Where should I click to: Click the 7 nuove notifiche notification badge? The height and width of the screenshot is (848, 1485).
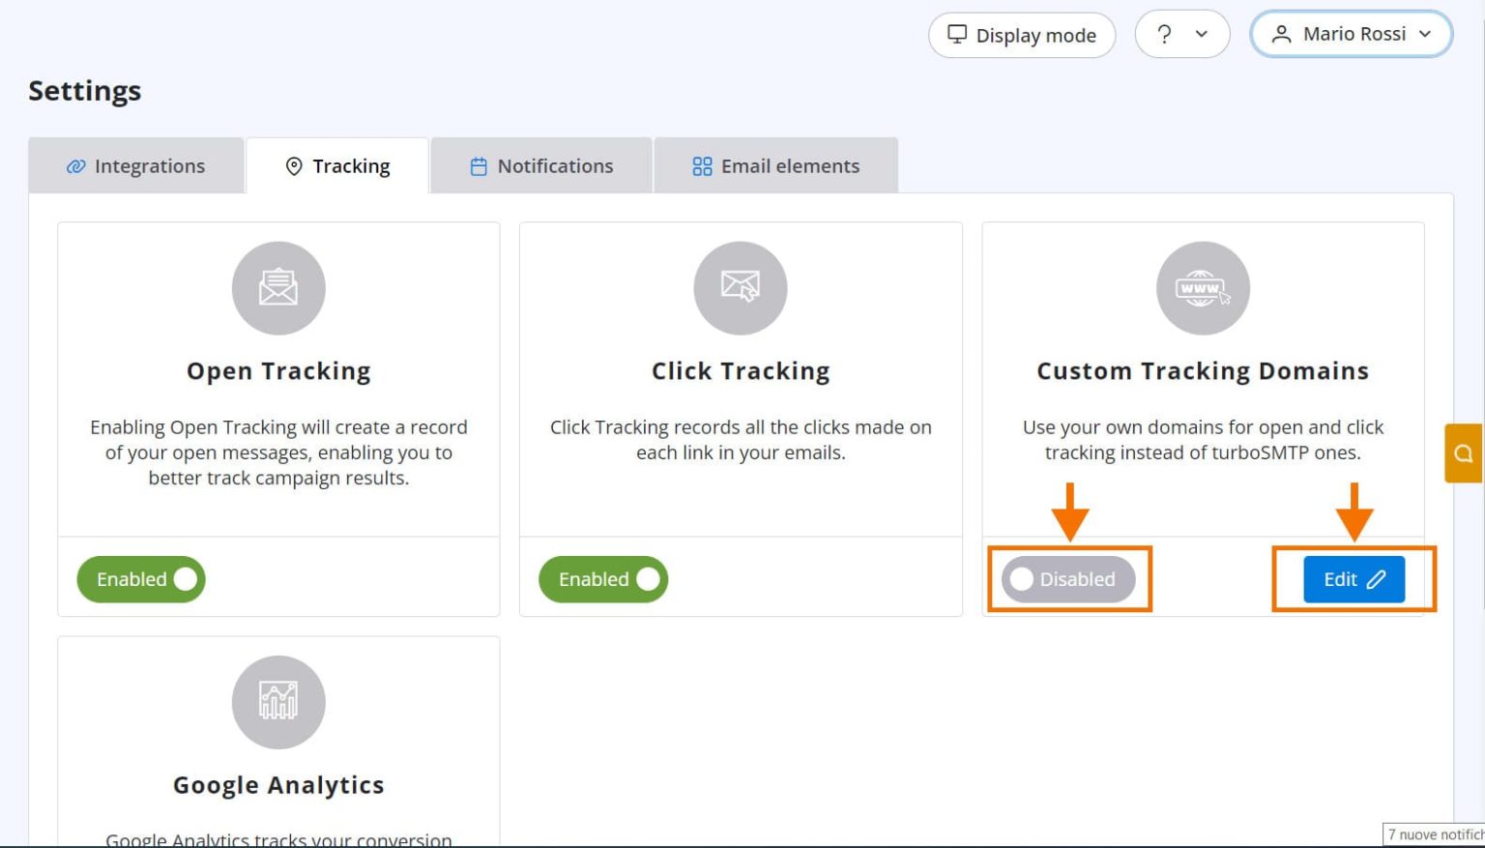click(x=1435, y=834)
